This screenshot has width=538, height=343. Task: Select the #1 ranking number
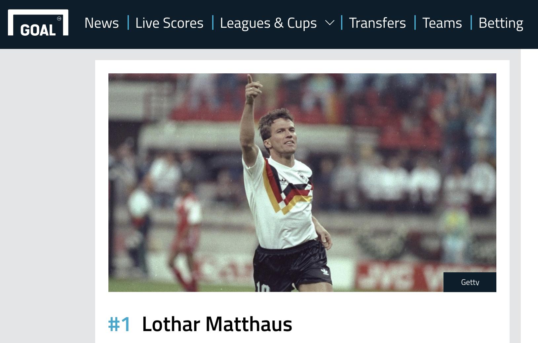(120, 324)
